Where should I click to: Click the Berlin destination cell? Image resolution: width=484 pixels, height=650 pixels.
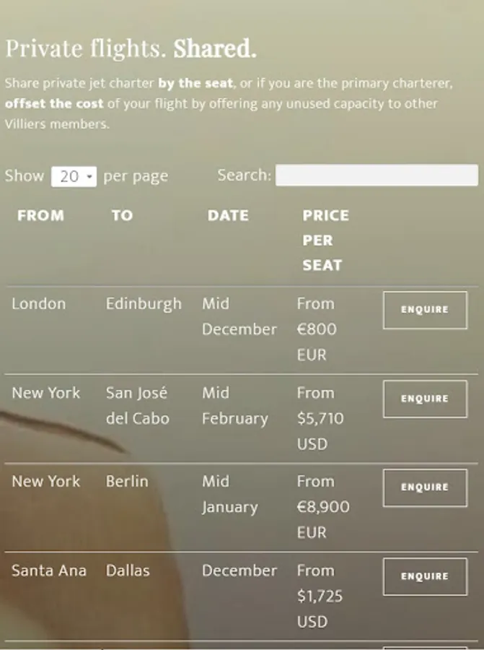point(127,482)
